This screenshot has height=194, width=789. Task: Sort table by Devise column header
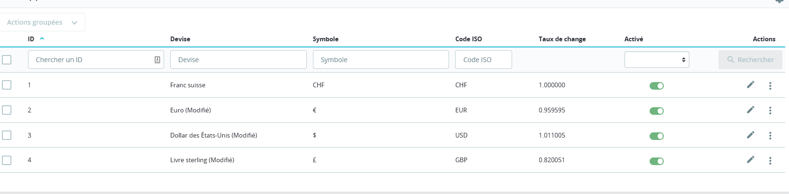click(x=180, y=39)
